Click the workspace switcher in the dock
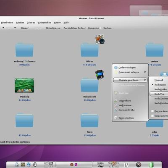The width and height of the screenshot is (168, 168). tap(48, 165)
